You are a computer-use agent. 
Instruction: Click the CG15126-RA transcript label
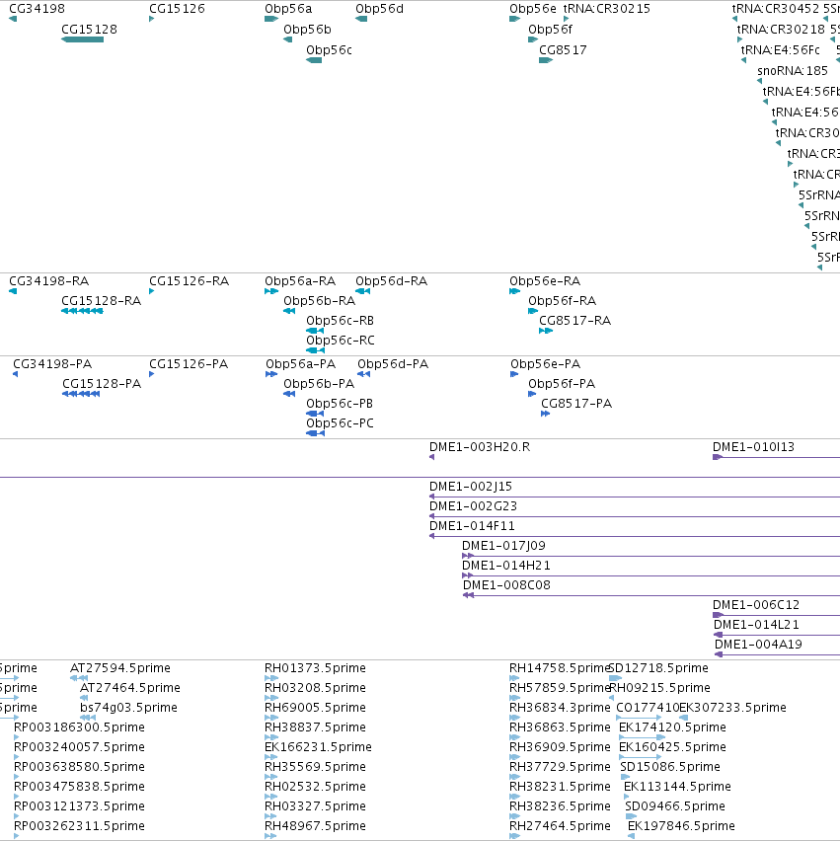[x=189, y=281]
